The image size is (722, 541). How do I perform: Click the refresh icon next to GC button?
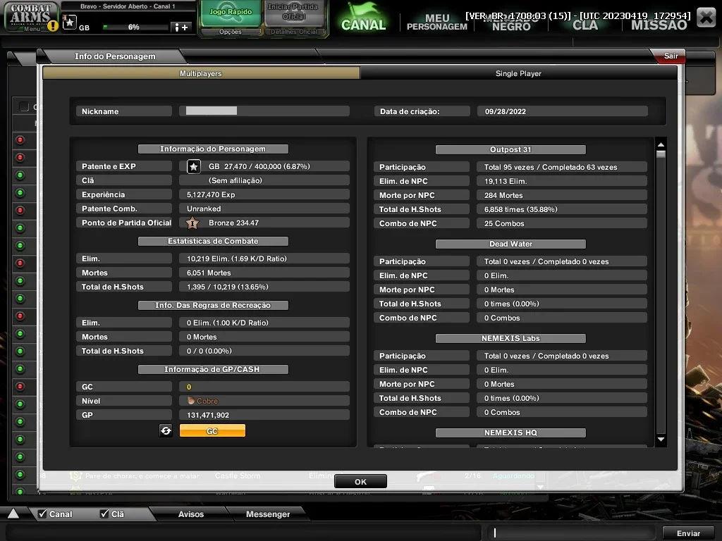pos(166,430)
